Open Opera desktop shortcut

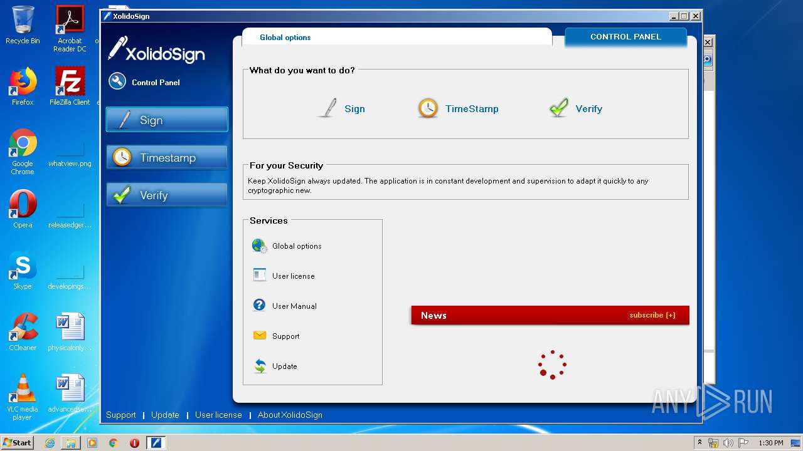23,209
